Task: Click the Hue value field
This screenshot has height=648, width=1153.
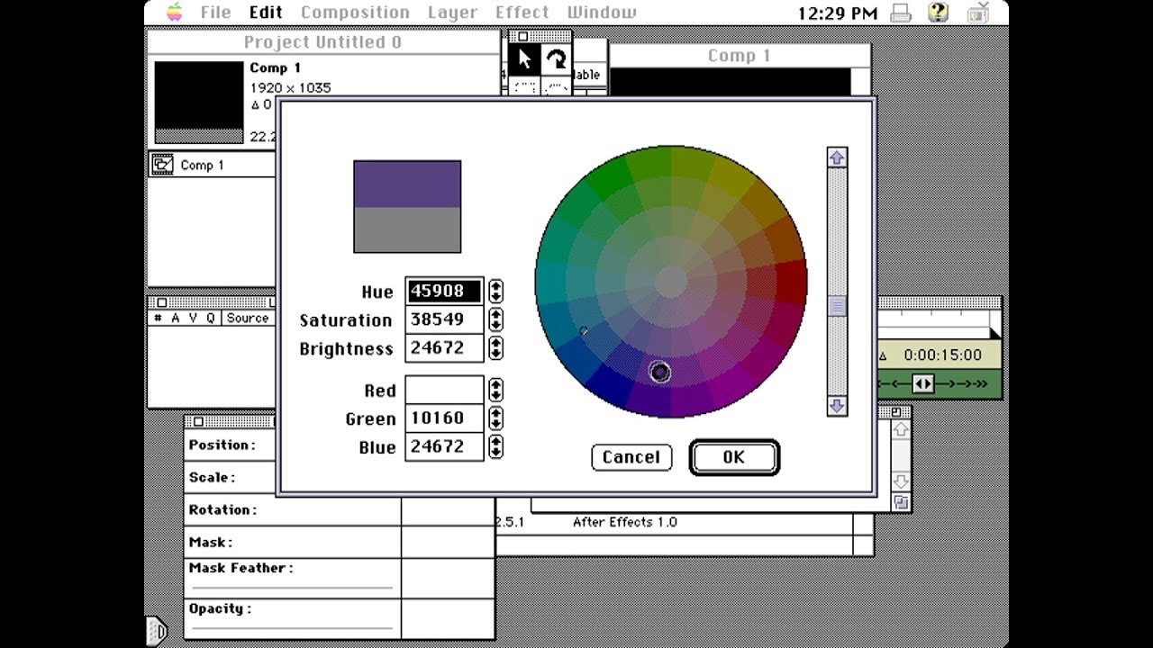Action: [x=444, y=291]
